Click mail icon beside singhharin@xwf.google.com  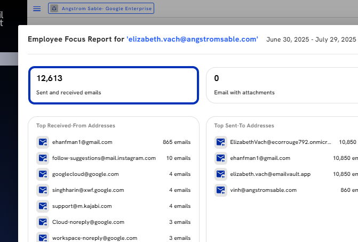[43, 190]
